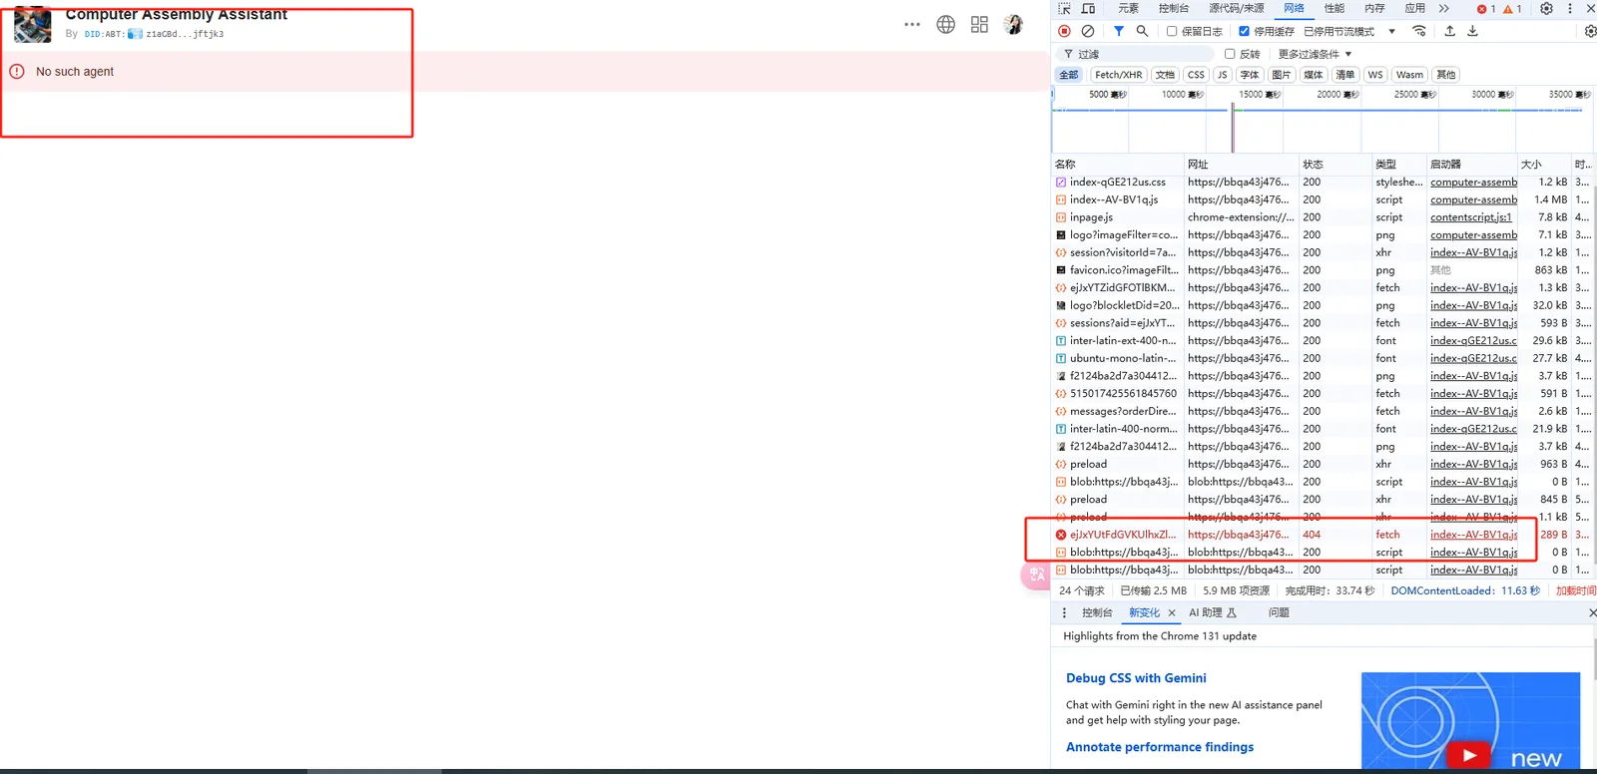1597x774 pixels.
Task: Clear the network log
Action: [x=1088, y=31]
